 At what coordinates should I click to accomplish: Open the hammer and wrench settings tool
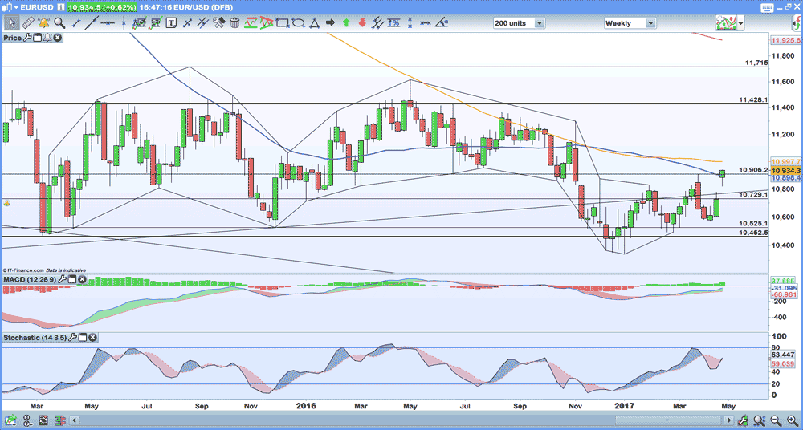[219, 22]
